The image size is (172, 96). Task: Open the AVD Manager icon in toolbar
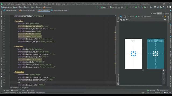(161, 7)
